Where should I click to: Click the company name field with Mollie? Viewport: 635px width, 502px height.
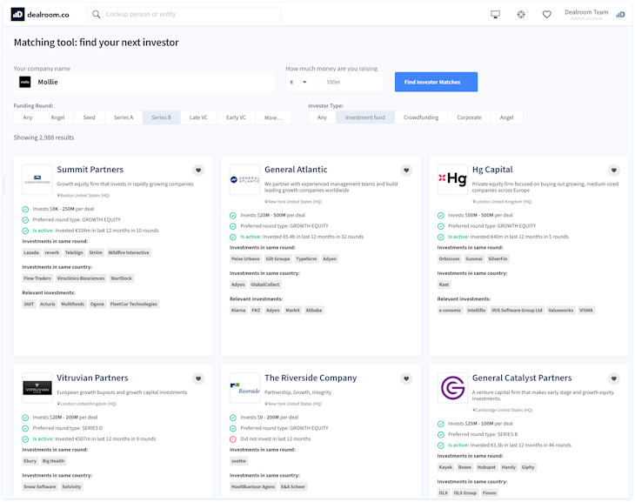[144, 83]
